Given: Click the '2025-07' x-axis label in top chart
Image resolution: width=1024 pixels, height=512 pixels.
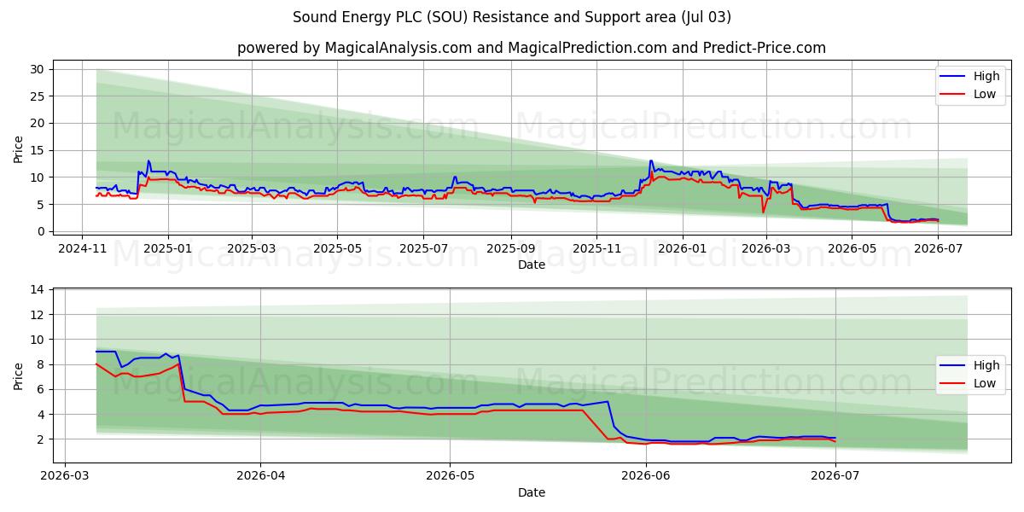Looking at the screenshot, I should tap(424, 248).
